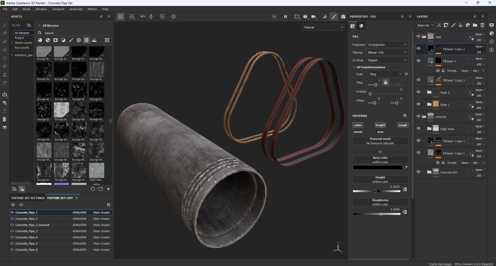Image resolution: width=496 pixels, height=266 pixels.
Task: Select the Smudge tool in left toolbar
Action: tap(5, 66)
